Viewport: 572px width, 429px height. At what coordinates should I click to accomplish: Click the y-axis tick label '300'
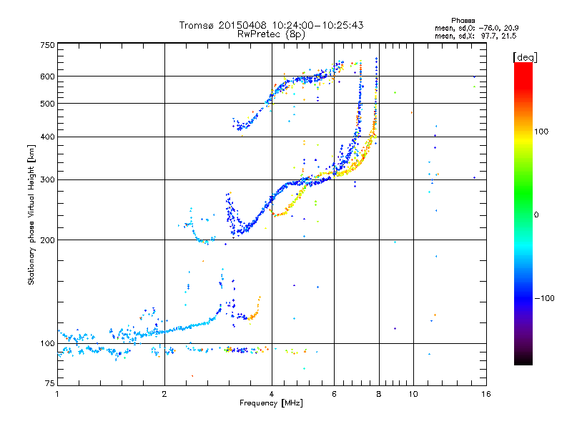(x=47, y=180)
